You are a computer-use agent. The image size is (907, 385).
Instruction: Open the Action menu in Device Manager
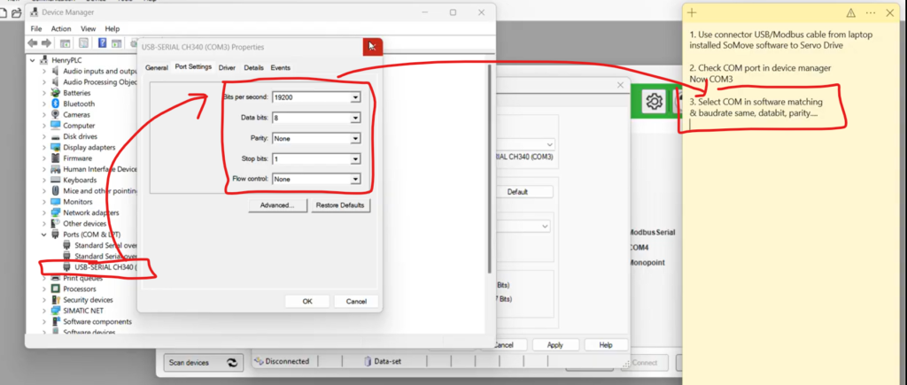click(x=61, y=28)
